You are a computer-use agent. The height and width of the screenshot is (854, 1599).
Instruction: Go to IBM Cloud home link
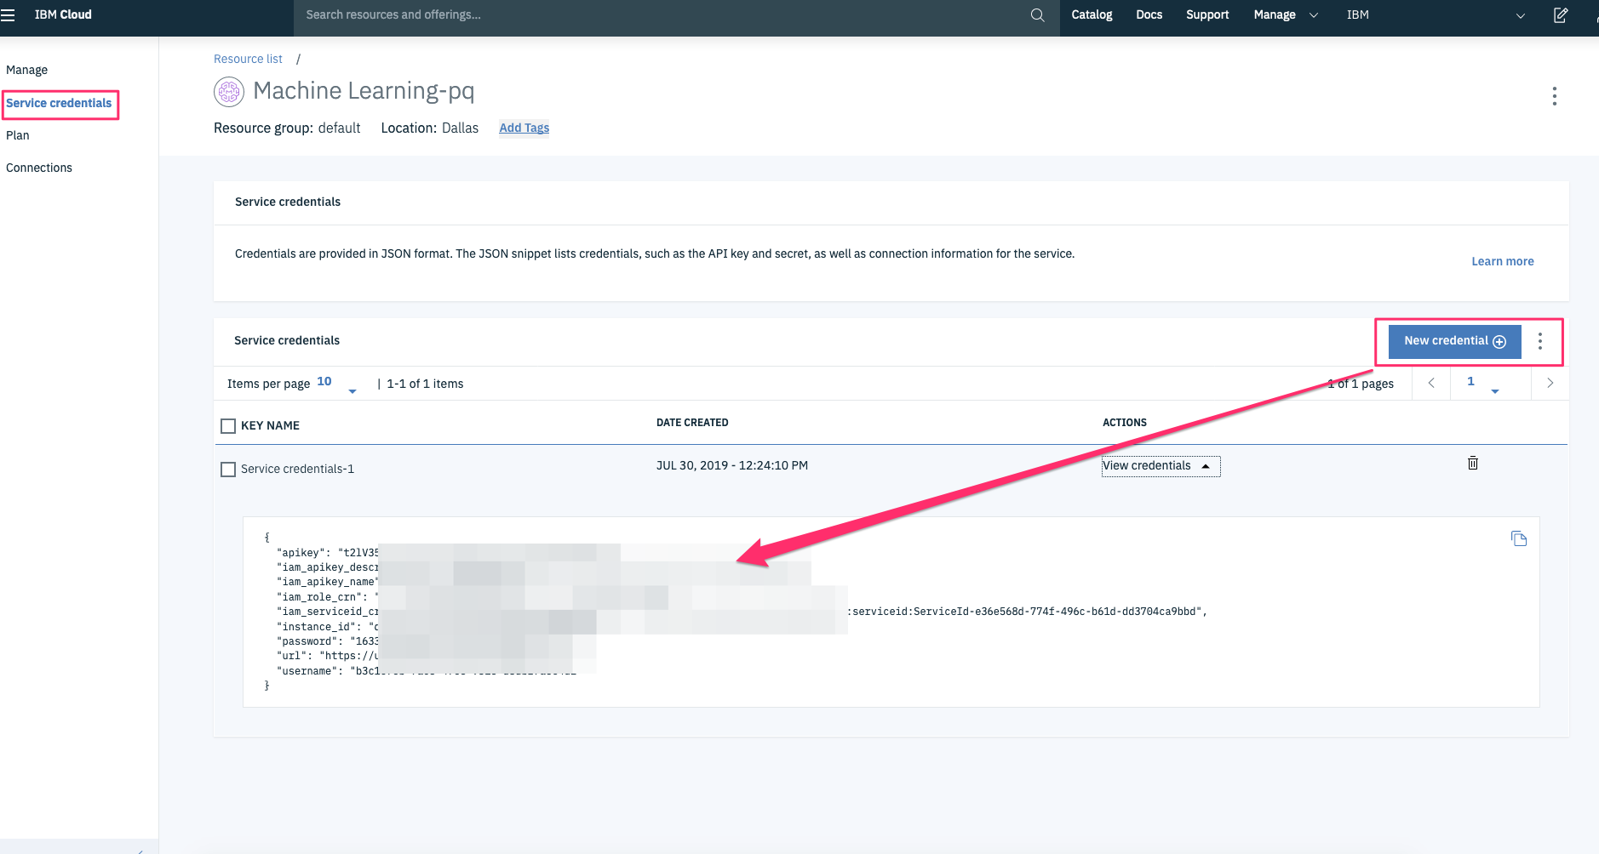tap(63, 14)
